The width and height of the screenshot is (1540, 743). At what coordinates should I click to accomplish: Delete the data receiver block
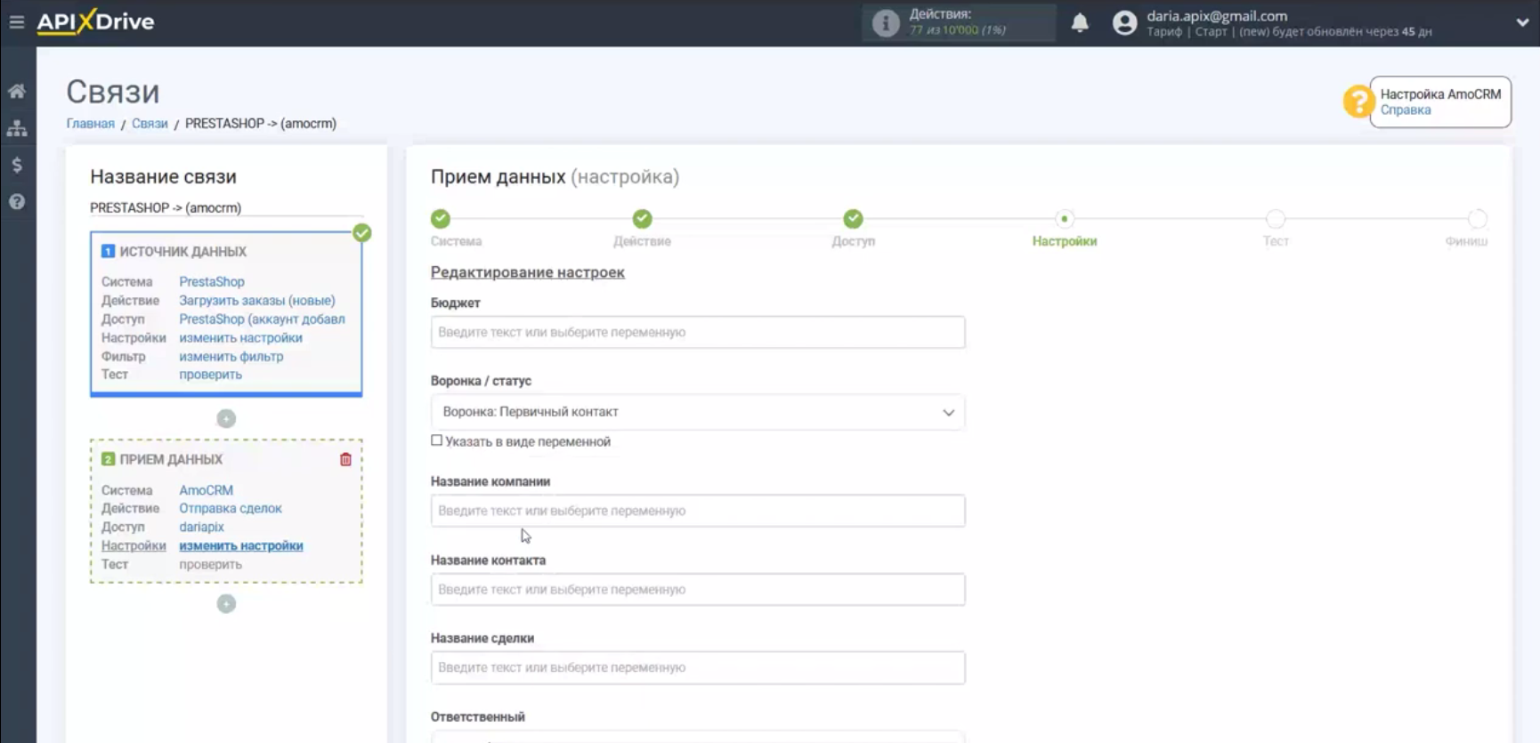pyautogui.click(x=345, y=460)
